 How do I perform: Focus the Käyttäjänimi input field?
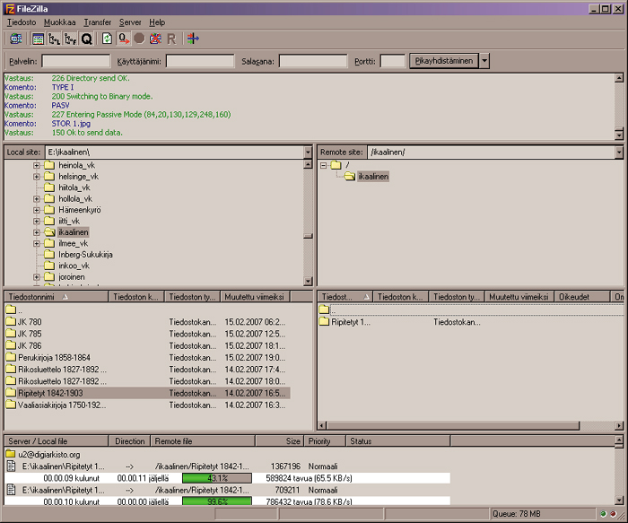[x=200, y=61]
